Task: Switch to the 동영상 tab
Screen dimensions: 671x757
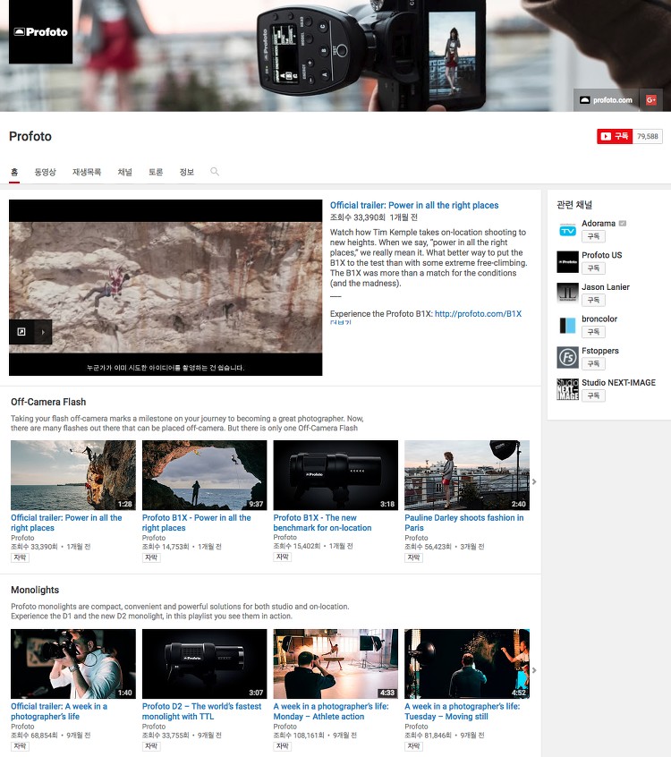Action: point(46,172)
